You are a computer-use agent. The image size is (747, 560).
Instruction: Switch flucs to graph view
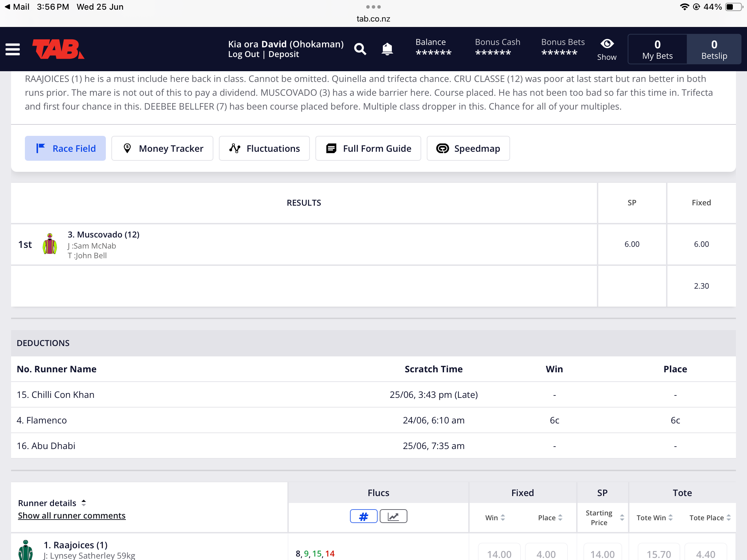click(394, 516)
